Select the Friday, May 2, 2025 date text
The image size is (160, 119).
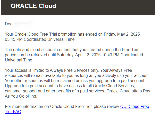(122, 34)
